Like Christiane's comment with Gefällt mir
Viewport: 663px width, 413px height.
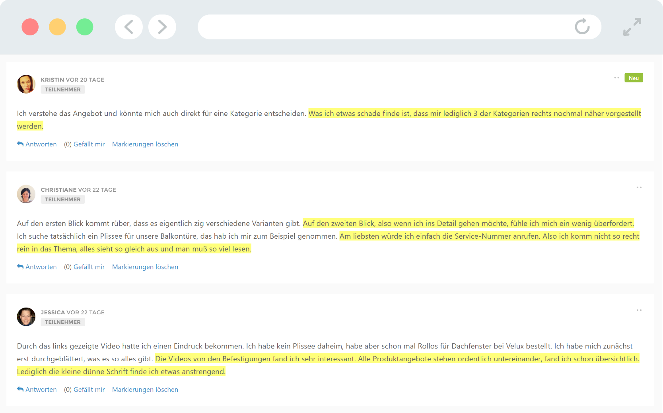[89, 267]
